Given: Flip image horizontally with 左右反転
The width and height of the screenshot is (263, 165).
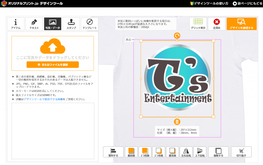Looking at the screenshot, I should click(186, 152).
